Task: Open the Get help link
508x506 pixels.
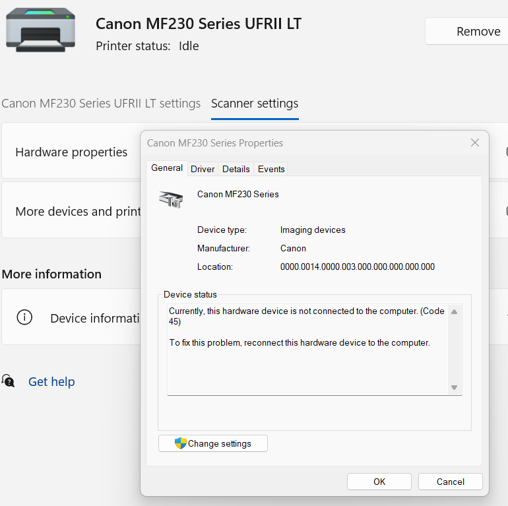Action: (51, 381)
